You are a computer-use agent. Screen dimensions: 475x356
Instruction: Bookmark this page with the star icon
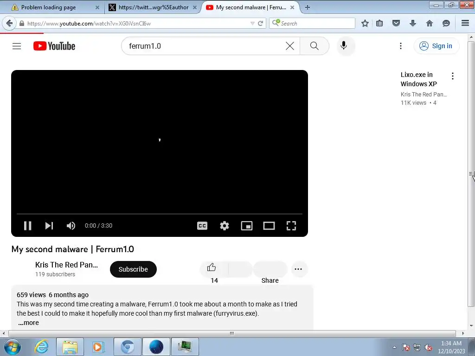click(365, 23)
